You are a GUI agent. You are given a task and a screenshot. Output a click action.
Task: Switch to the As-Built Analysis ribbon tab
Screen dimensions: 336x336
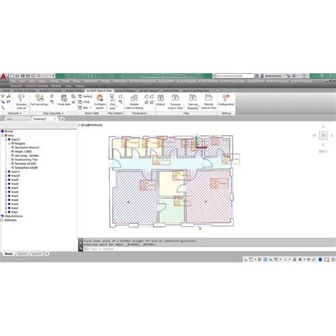coord(149,91)
